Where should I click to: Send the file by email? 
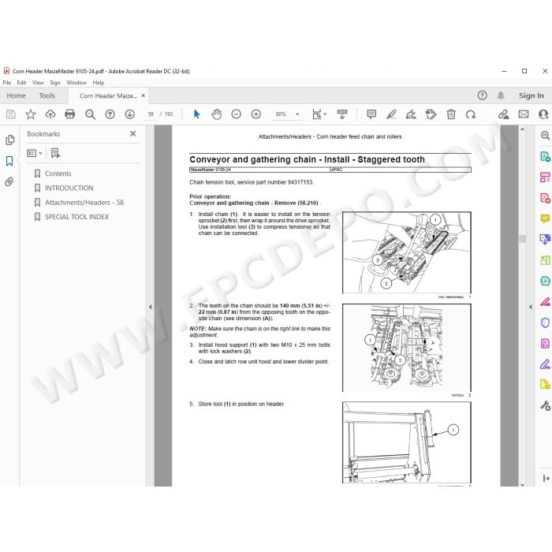coord(524,114)
